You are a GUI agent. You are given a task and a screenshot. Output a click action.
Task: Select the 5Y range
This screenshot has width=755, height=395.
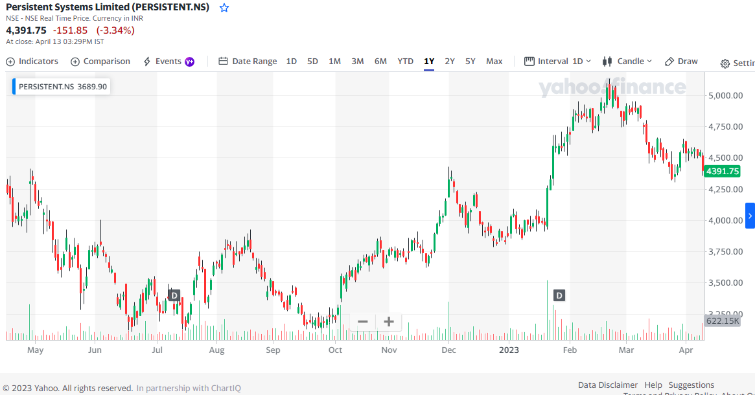click(470, 62)
